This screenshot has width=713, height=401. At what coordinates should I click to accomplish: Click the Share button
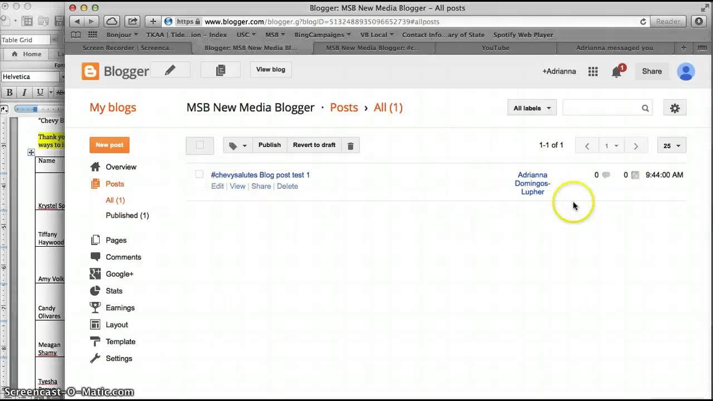[652, 71]
